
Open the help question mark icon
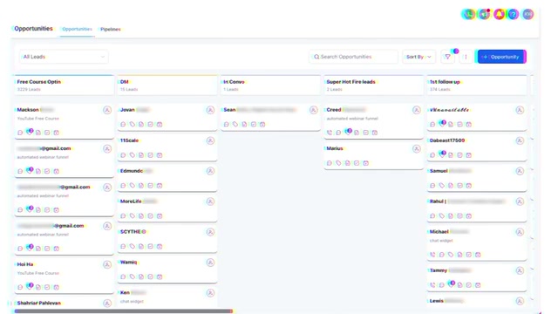pos(514,14)
